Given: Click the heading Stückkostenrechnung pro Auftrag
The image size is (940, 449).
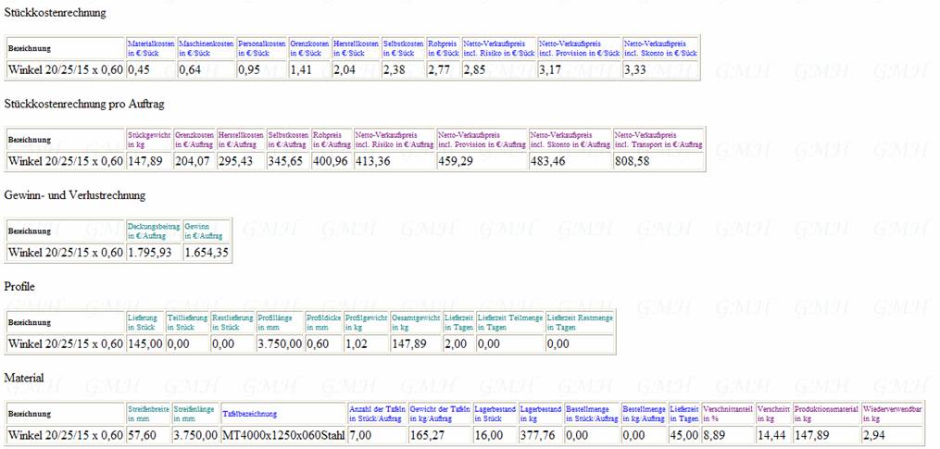Looking at the screenshot, I should (84, 104).
